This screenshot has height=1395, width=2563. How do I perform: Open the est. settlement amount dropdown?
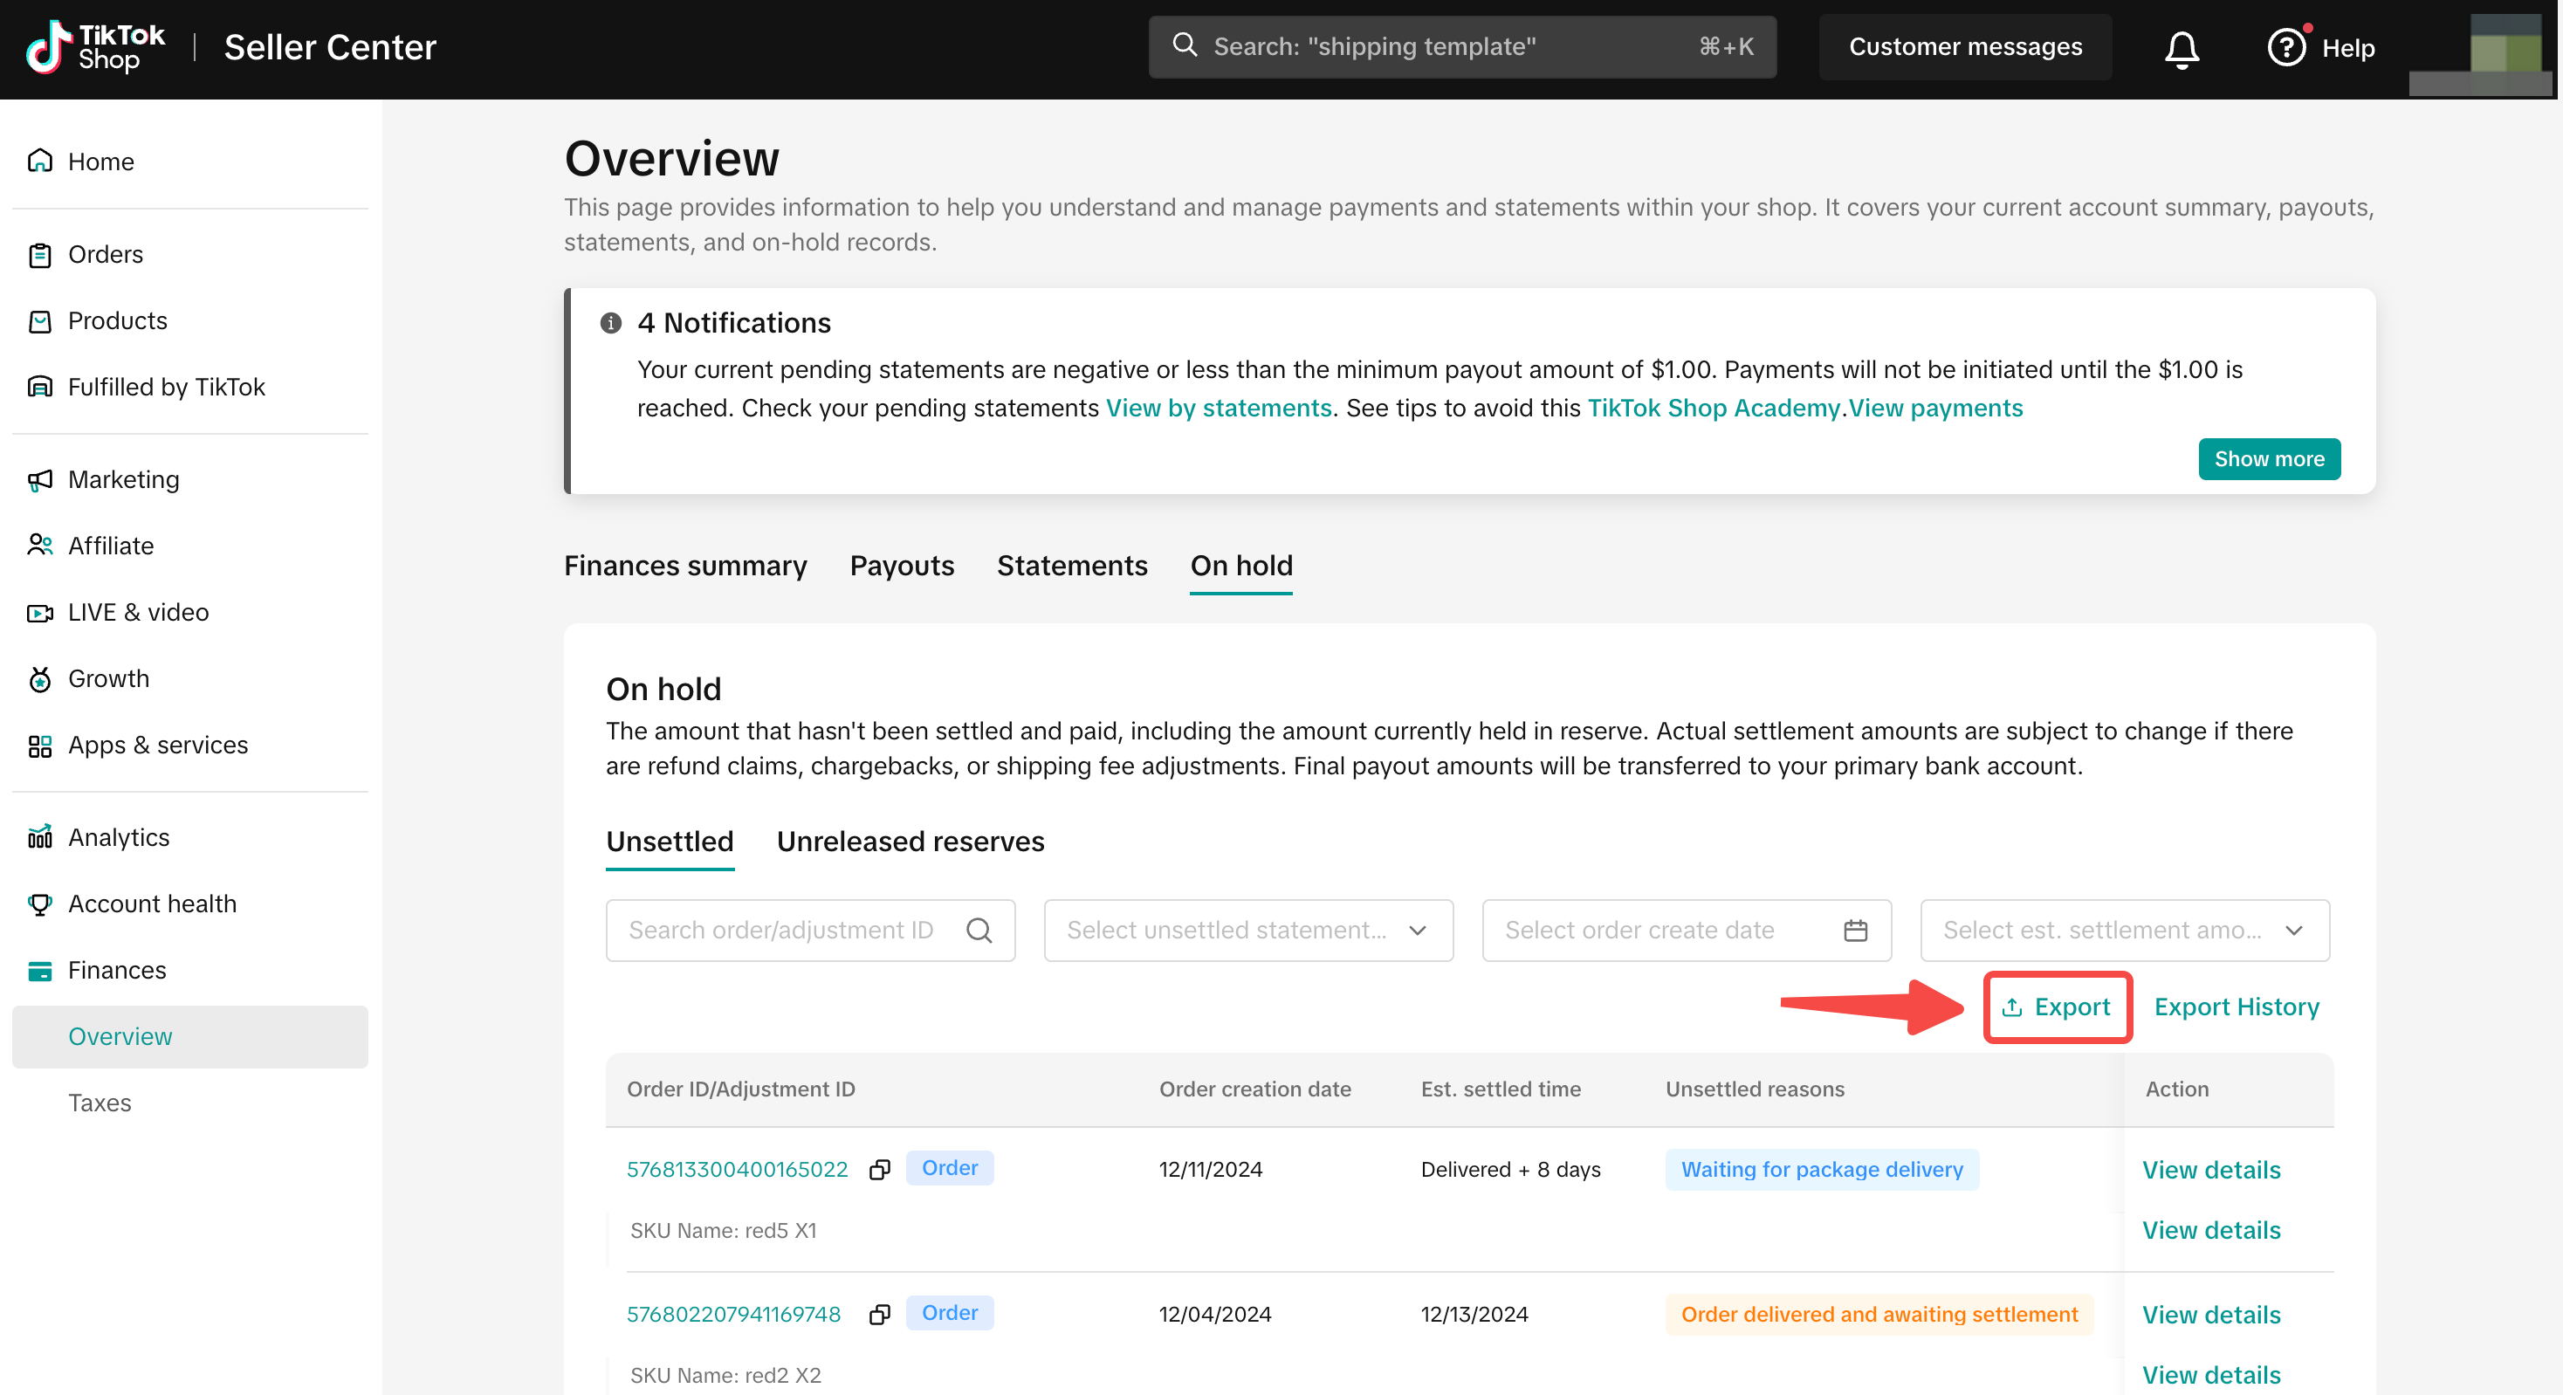click(x=2123, y=931)
